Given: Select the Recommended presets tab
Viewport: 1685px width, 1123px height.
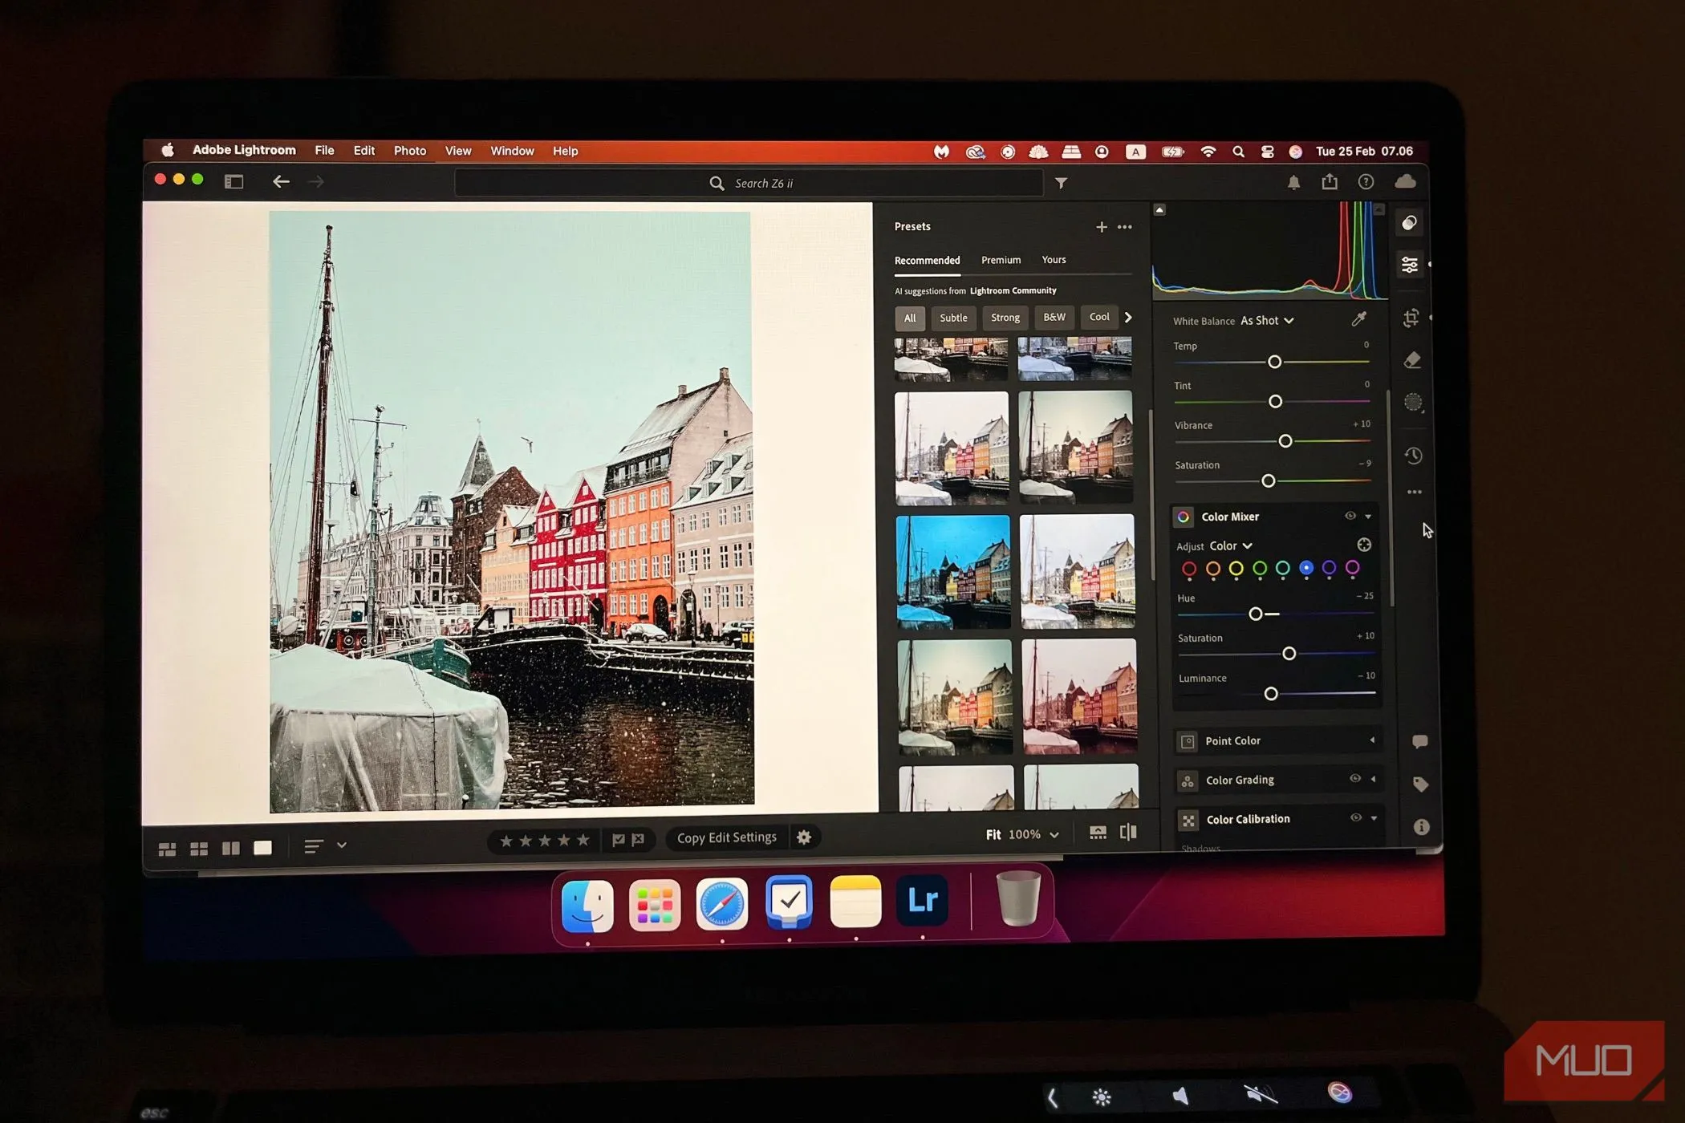Looking at the screenshot, I should pyautogui.click(x=927, y=260).
